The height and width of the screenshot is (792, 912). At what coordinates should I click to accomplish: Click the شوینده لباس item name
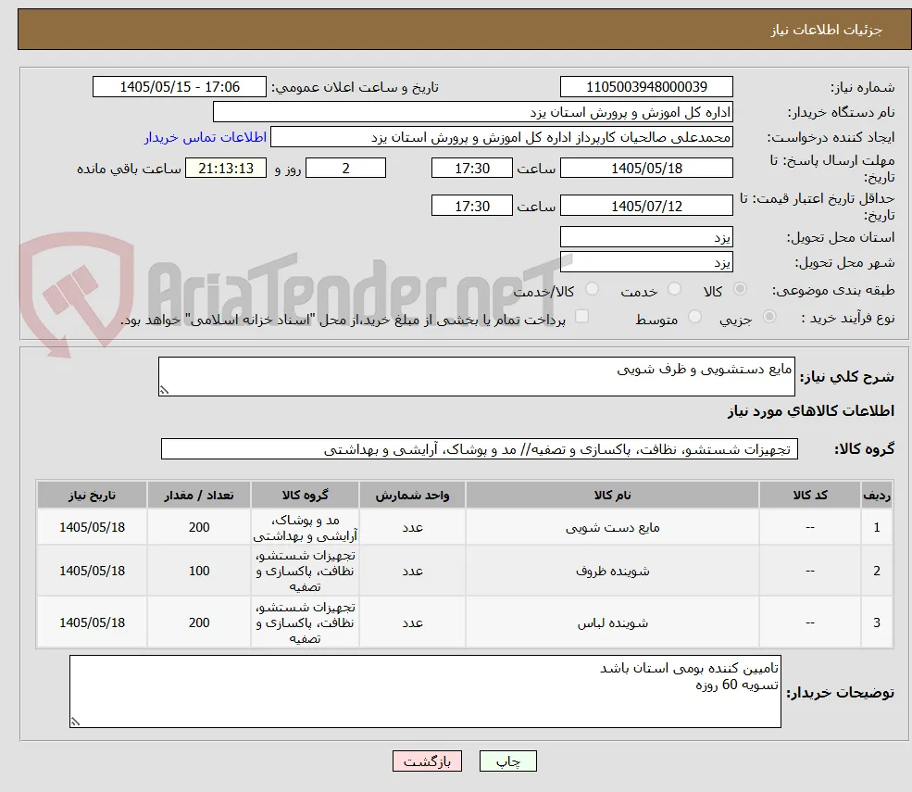coord(612,623)
